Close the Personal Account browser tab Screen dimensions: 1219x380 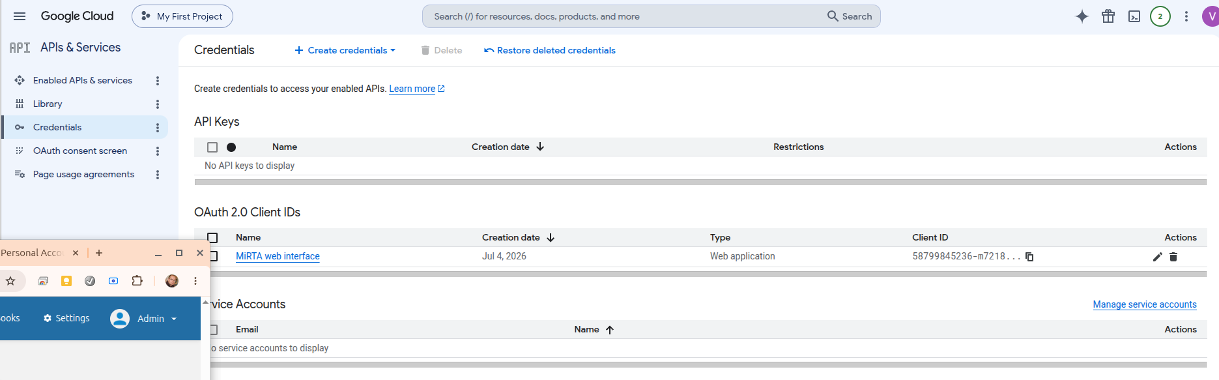pyautogui.click(x=76, y=253)
